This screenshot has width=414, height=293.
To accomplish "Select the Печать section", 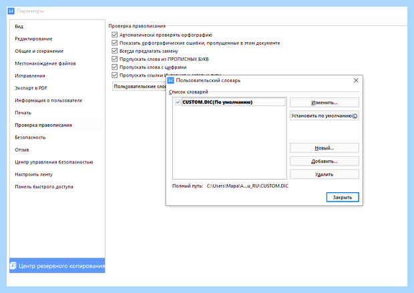I will 23,113.
